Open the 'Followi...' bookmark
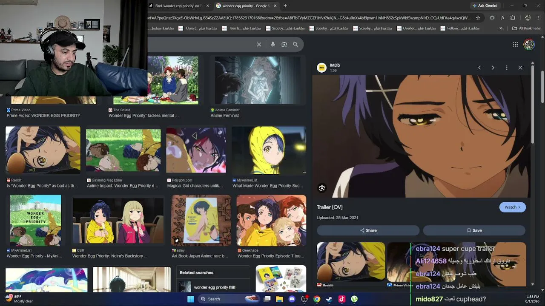Viewport: 545px width, 306px height. click(x=460, y=28)
